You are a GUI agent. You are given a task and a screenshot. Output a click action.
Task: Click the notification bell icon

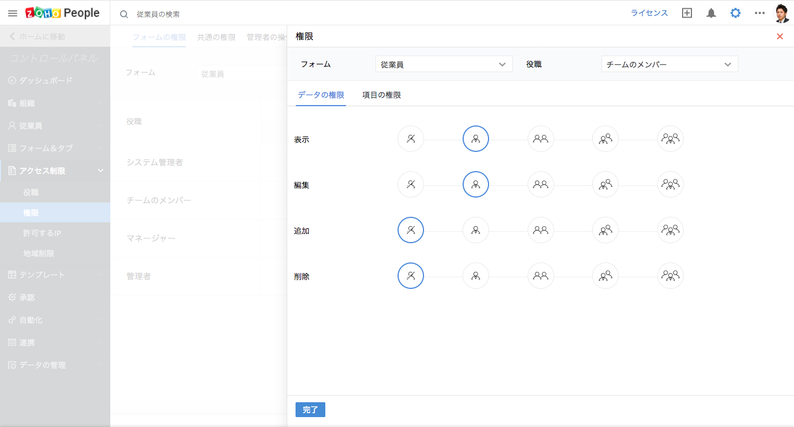point(711,13)
